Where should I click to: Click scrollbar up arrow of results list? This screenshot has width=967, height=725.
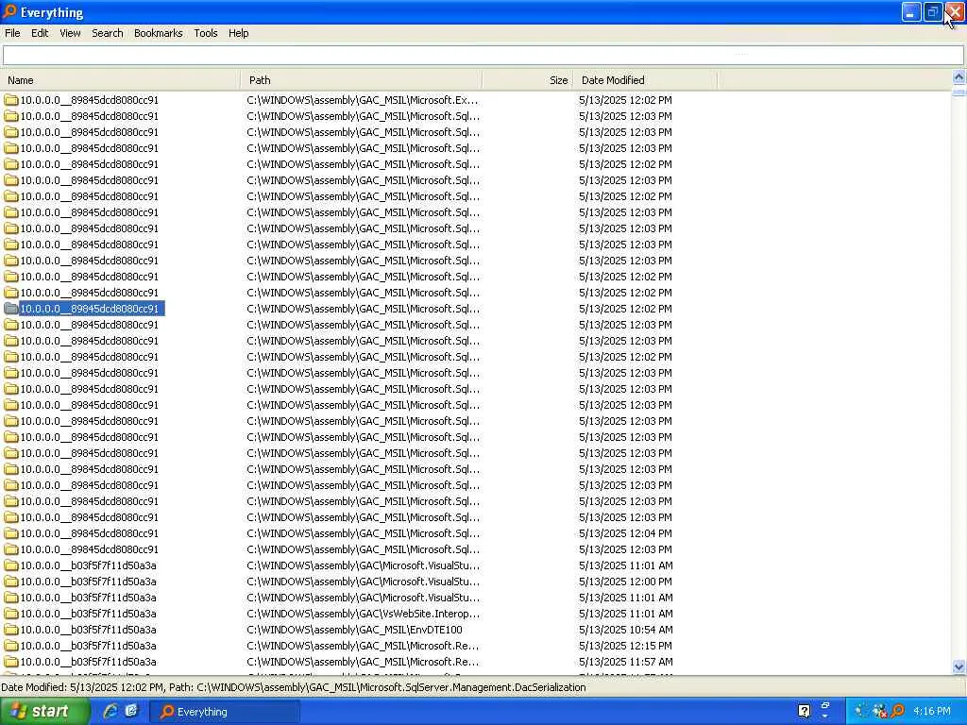(959, 77)
